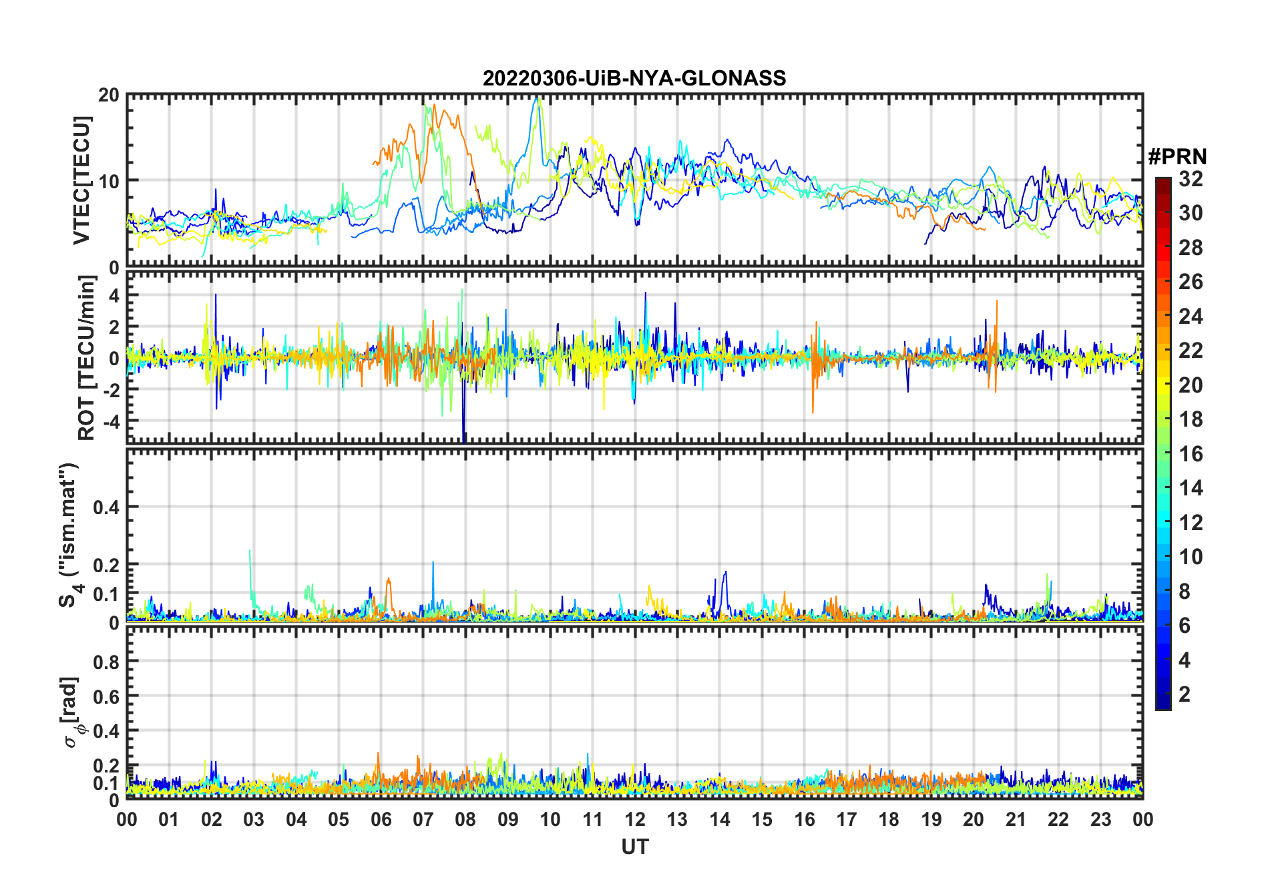Select the colorbar tick label 16
This screenshot has height=888, width=1270.
(1191, 454)
